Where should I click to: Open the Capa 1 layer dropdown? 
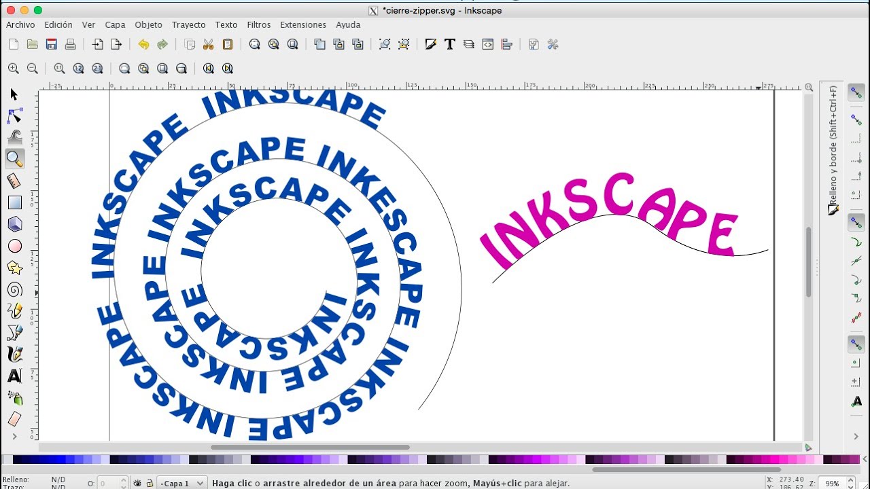click(x=181, y=484)
